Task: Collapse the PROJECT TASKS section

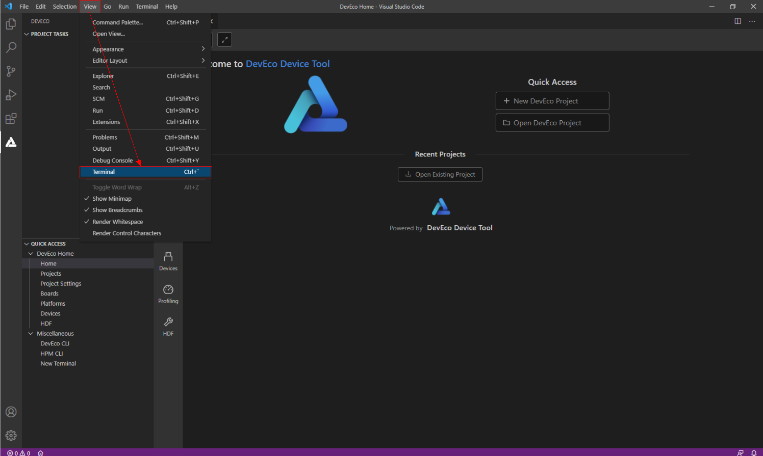Action: point(49,34)
